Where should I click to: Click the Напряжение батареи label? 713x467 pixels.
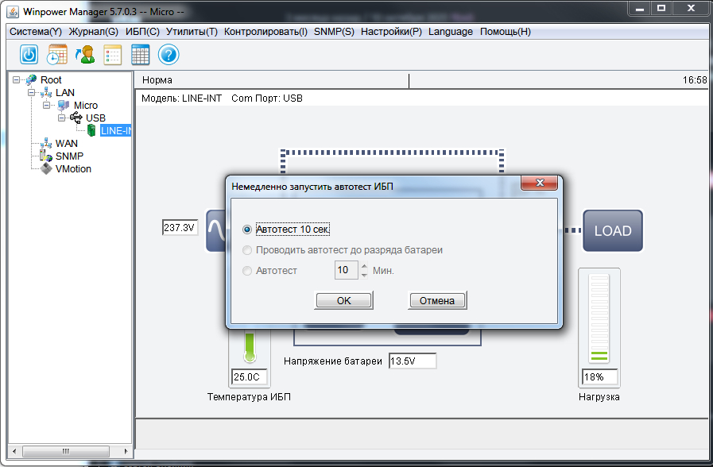tap(333, 361)
